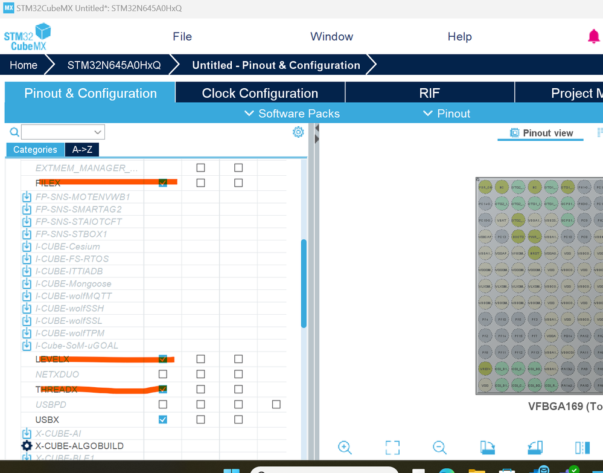603x473 pixels.
Task: Open the search combo box dropdown arrow
Action: tap(98, 132)
